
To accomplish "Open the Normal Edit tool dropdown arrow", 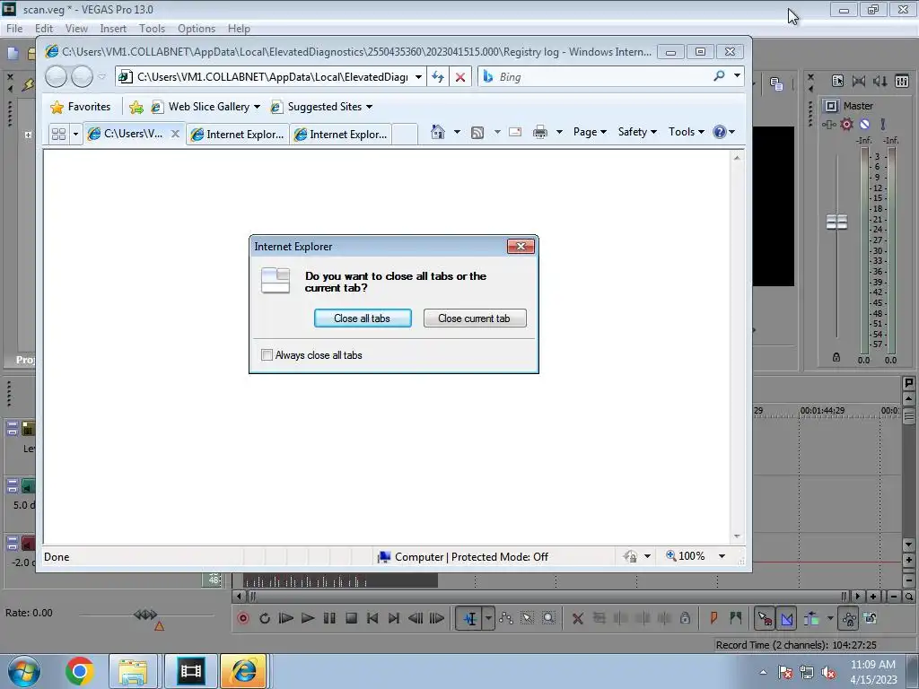I will [x=488, y=618].
